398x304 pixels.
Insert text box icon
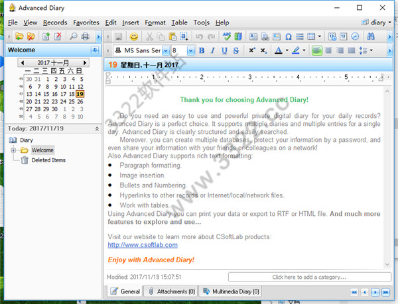253,36
